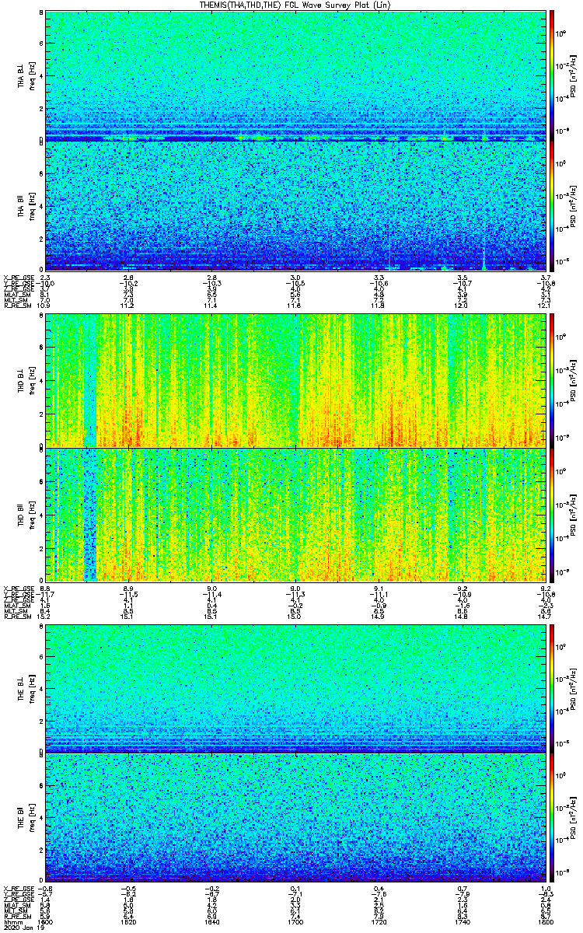Select the THD B-perpendicular spectrogram panel
Viewport: 583px width, 933px height.
tap(295, 380)
